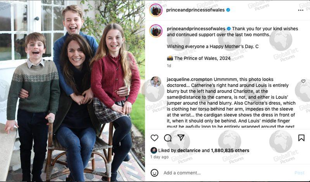Save the post with the bookmark icon

pos(301,138)
